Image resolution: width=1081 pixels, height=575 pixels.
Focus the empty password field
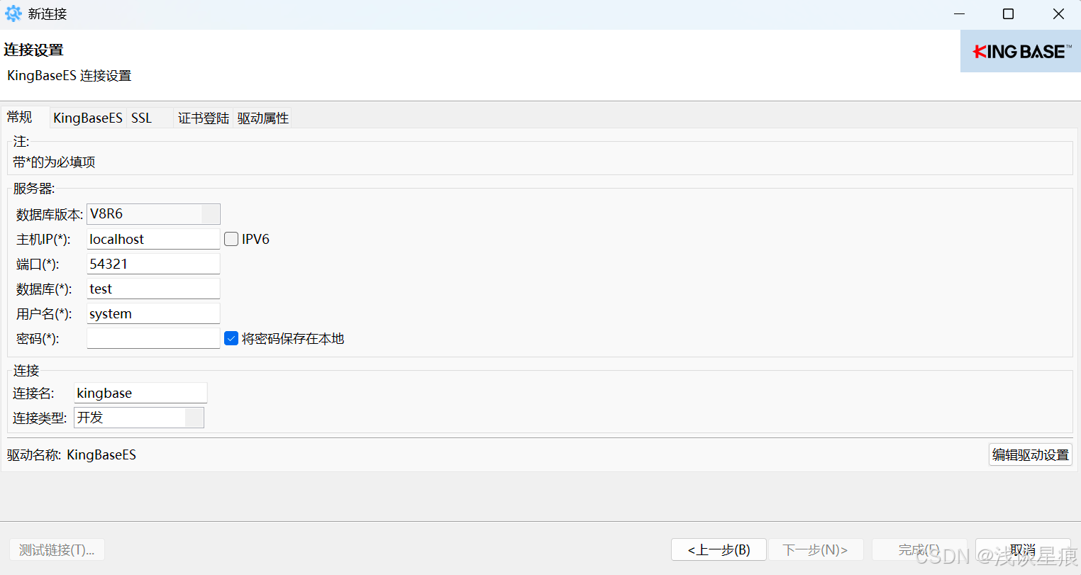(x=153, y=338)
